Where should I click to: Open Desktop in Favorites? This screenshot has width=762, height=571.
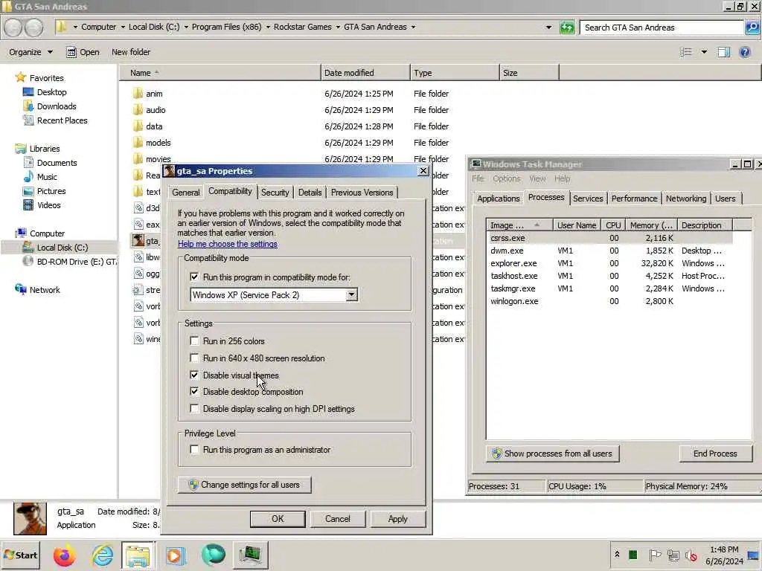(x=51, y=91)
